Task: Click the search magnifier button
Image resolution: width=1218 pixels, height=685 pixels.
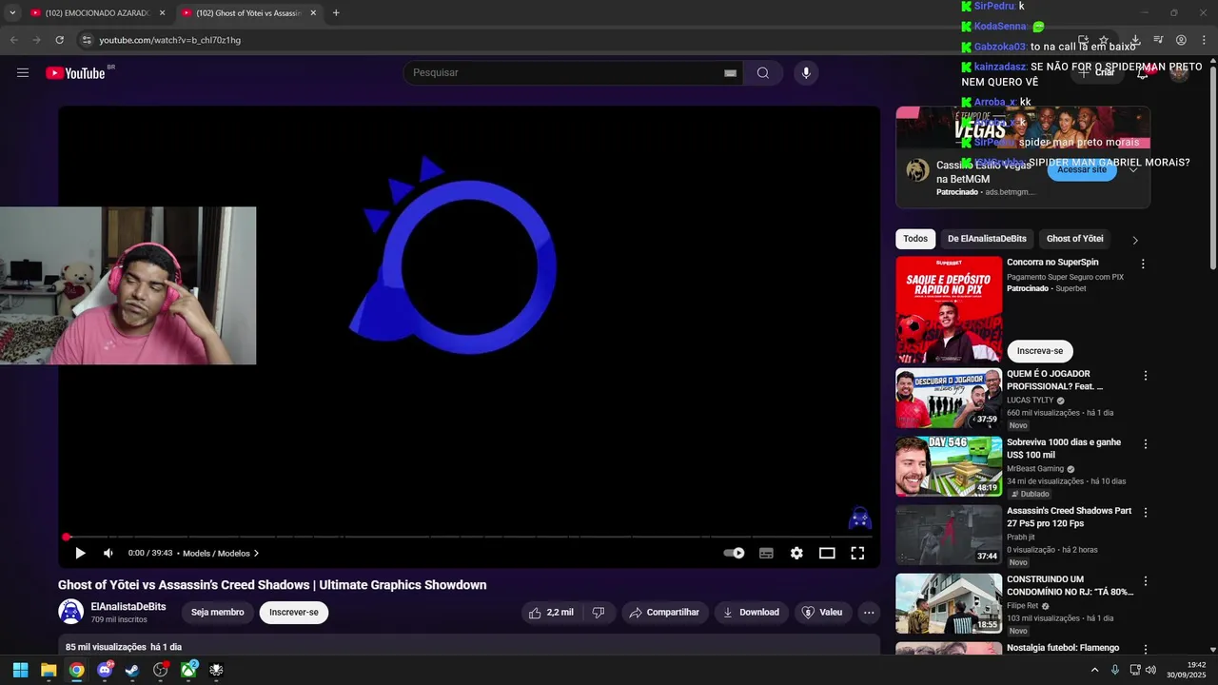Action: click(763, 73)
